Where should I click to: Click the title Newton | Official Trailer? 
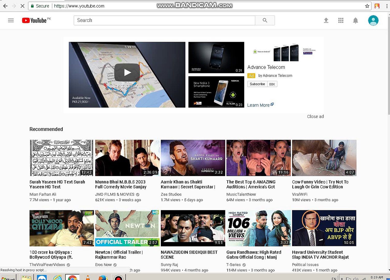(x=119, y=255)
